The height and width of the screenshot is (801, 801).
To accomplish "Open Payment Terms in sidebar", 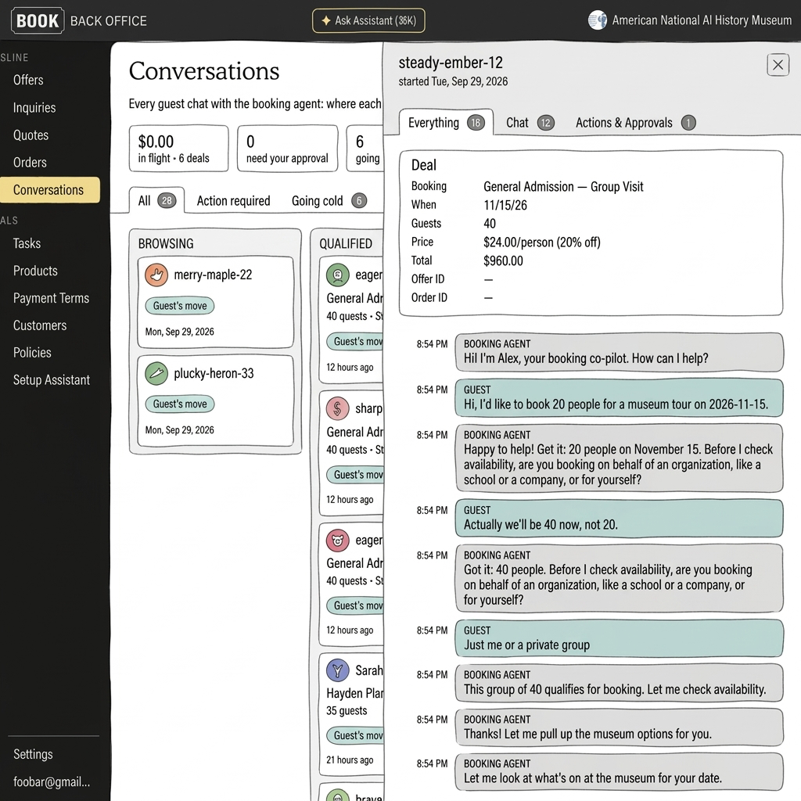I will pos(51,298).
